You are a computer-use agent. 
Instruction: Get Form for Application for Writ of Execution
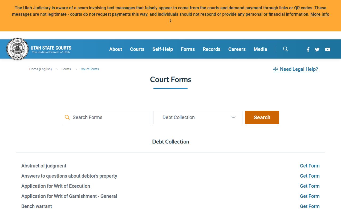pos(310,186)
